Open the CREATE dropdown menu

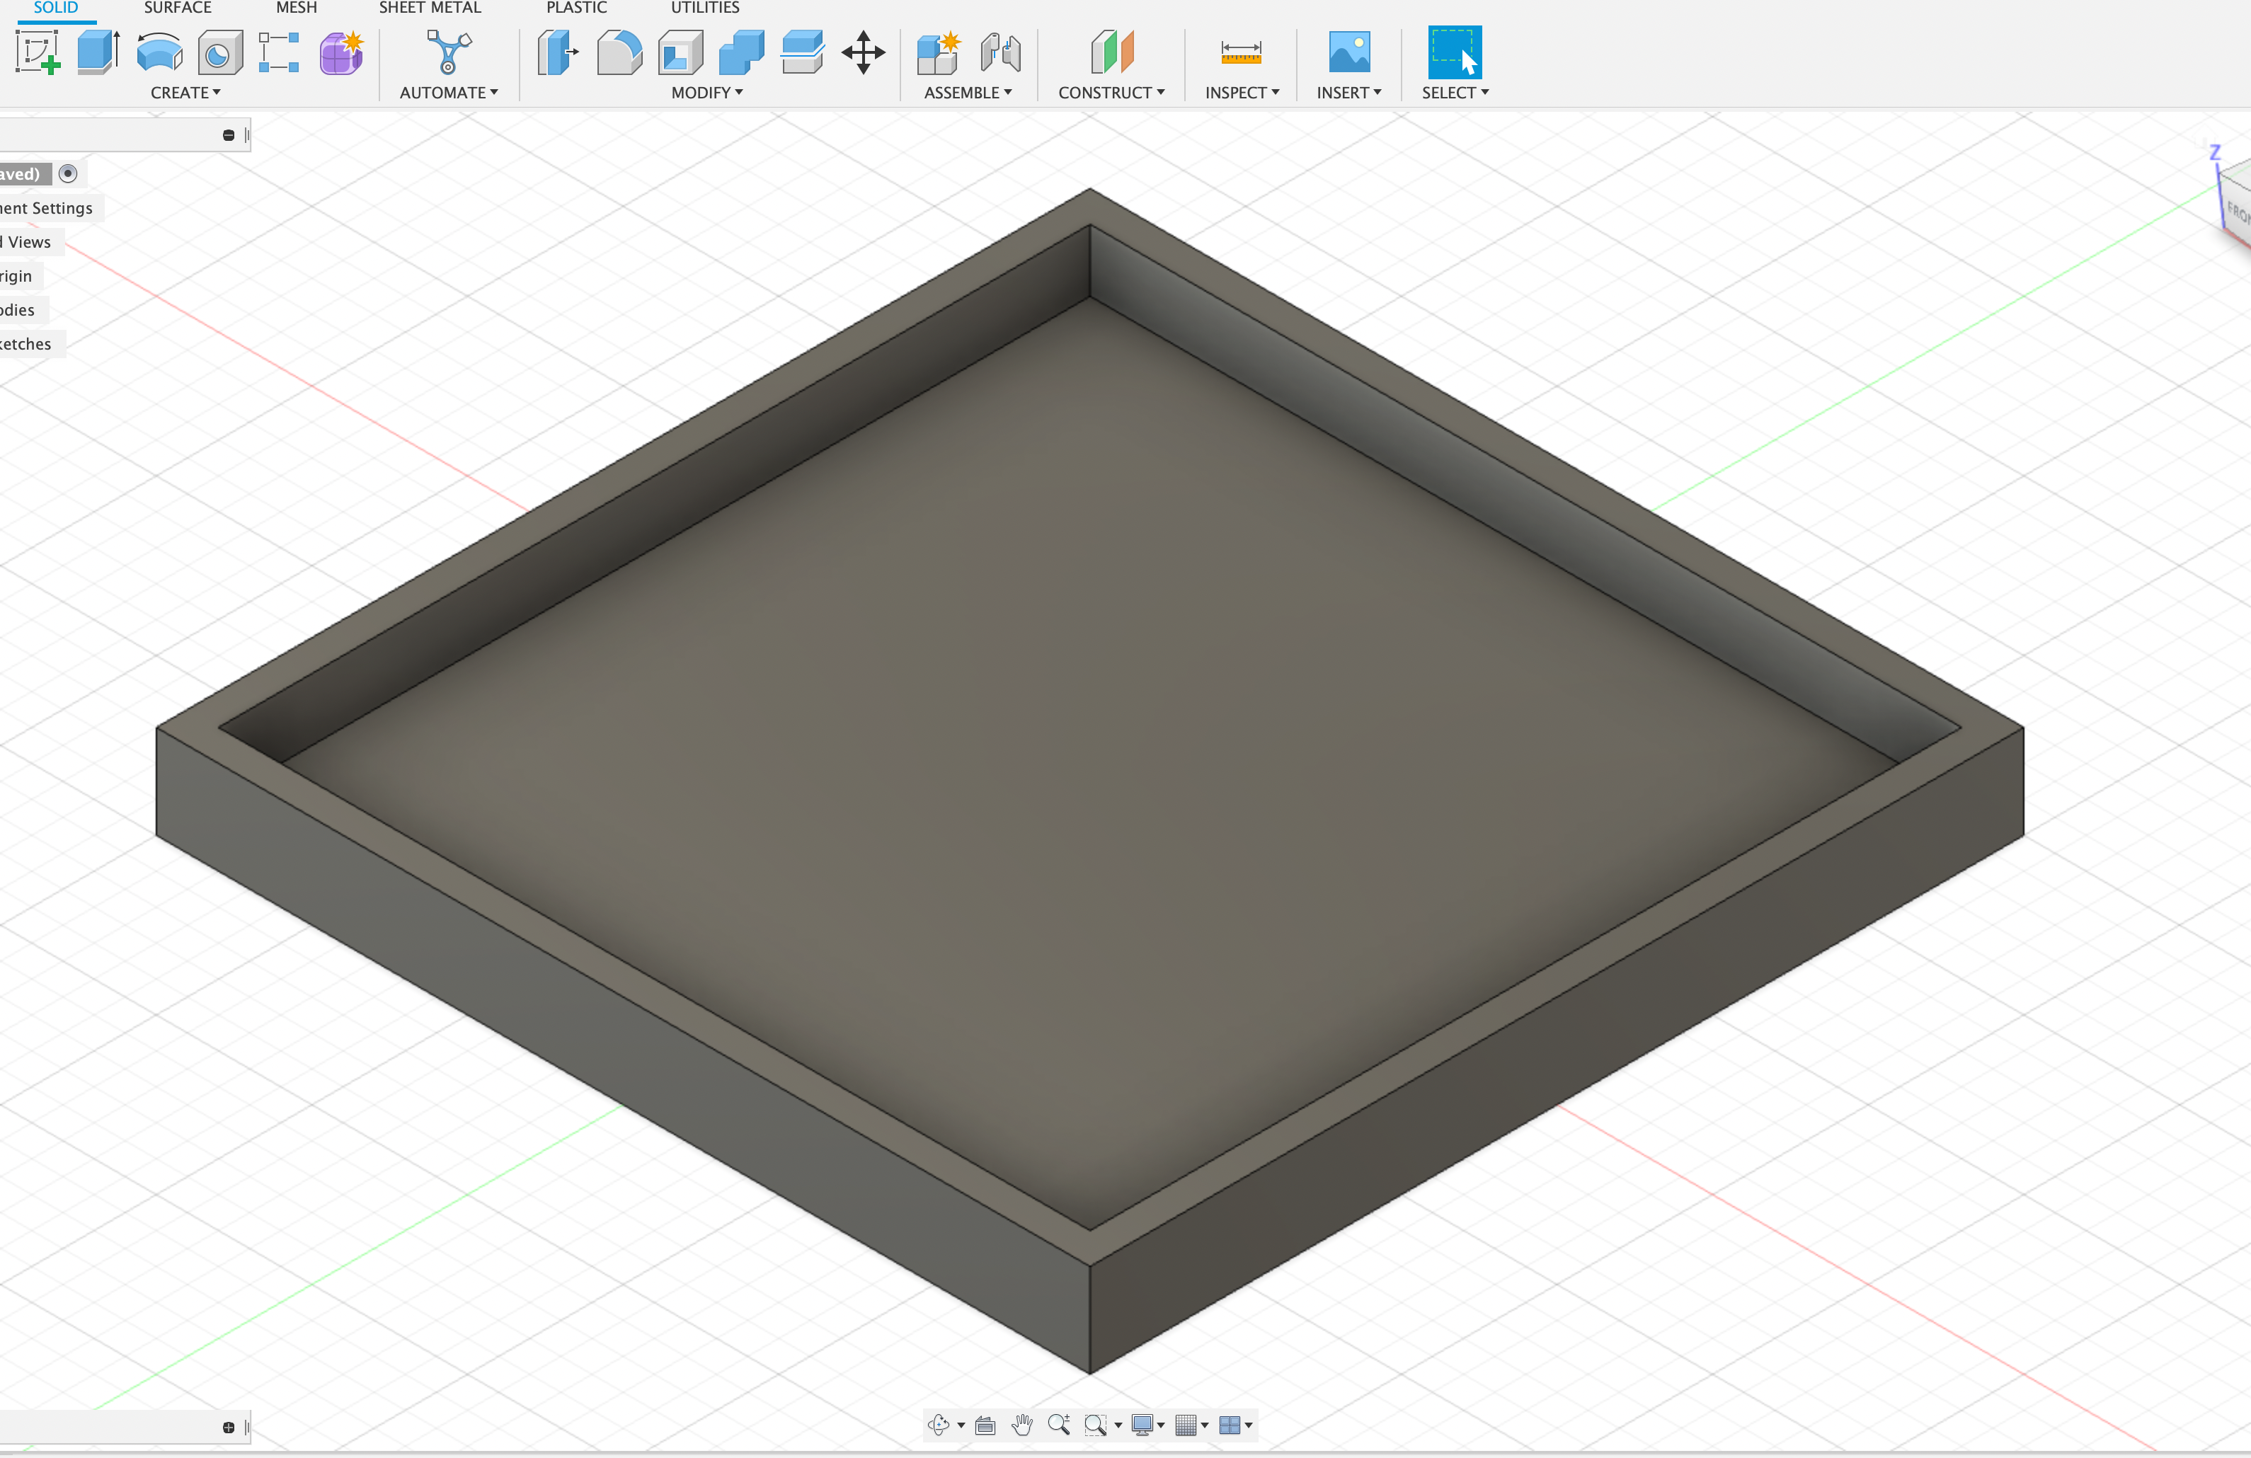point(185,93)
